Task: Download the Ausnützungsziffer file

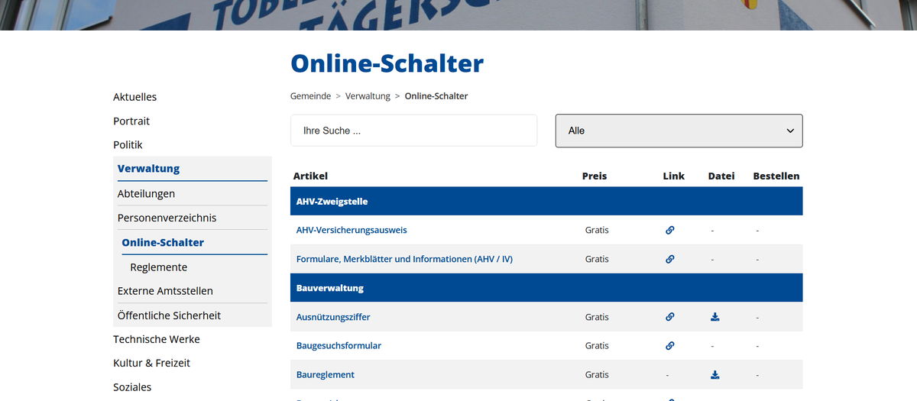Action: (715, 317)
